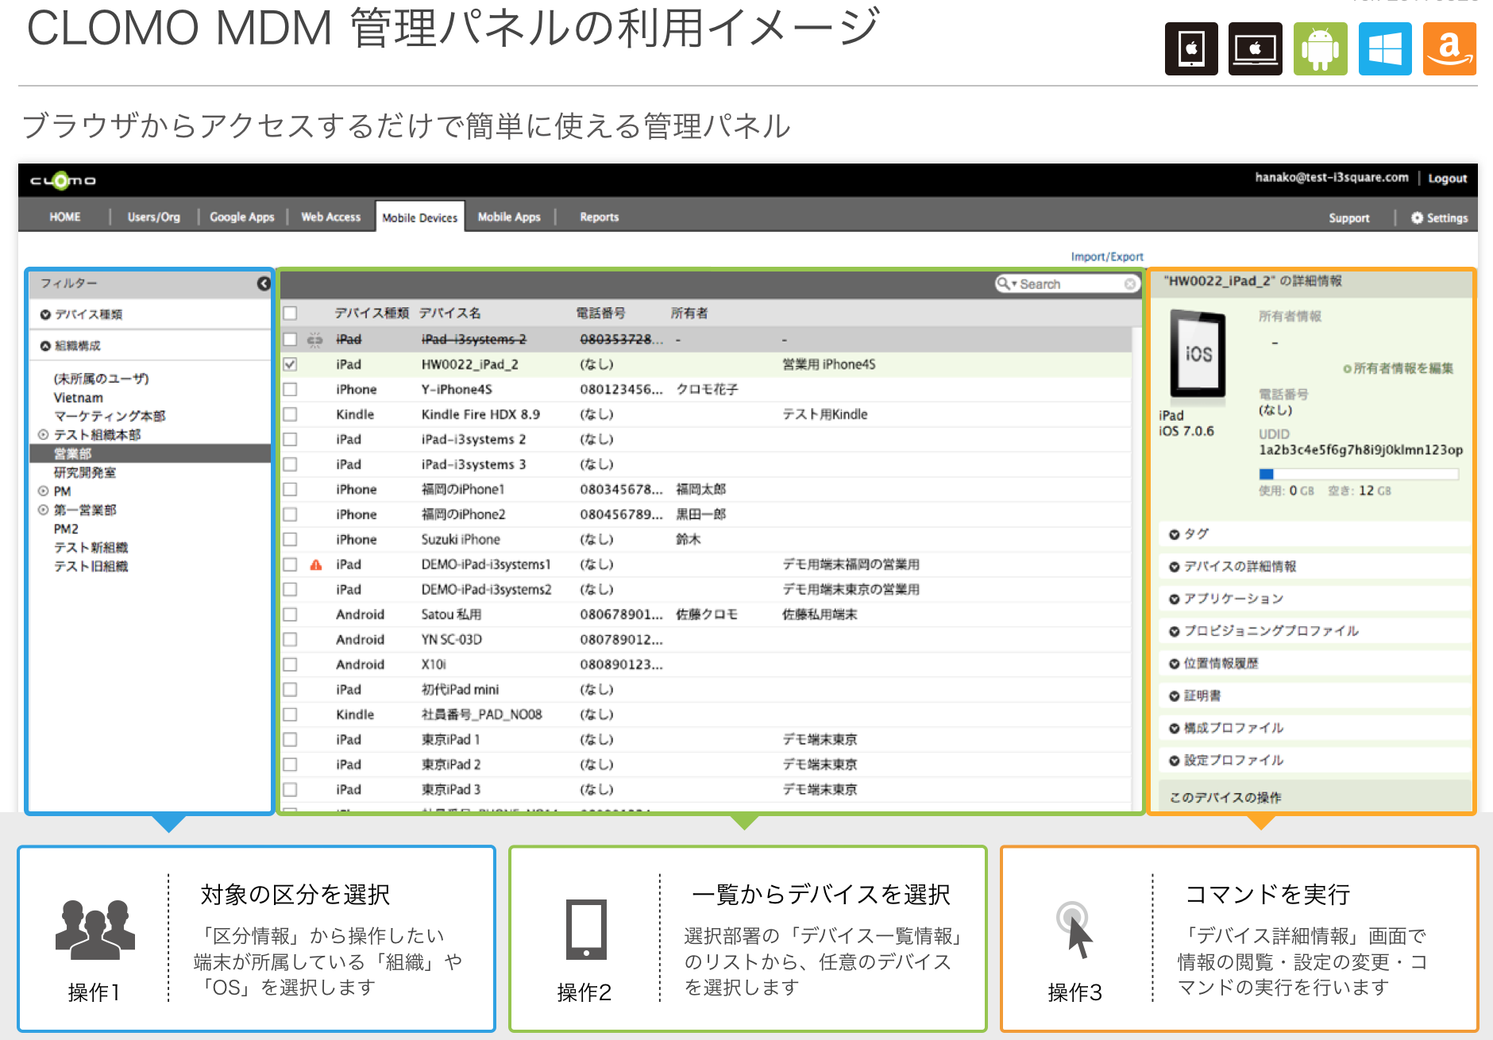Image resolution: width=1493 pixels, height=1040 pixels.
Task: Click the Import/Export link
Action: coord(1106,256)
